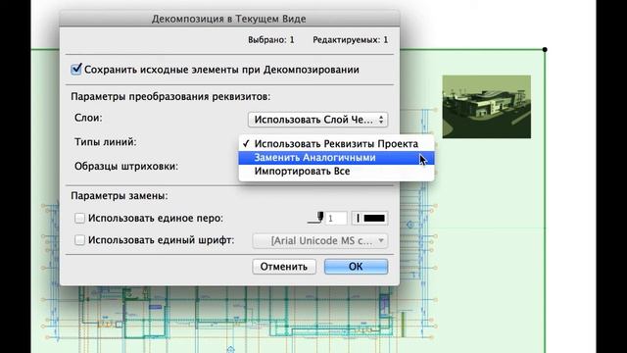The image size is (627, 353).
Task: Click the dialog title 'Декомпозиция в Текущем Виде'
Action: pos(229,19)
